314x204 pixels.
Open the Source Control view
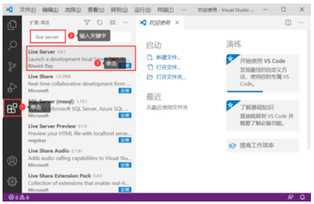tap(12, 67)
